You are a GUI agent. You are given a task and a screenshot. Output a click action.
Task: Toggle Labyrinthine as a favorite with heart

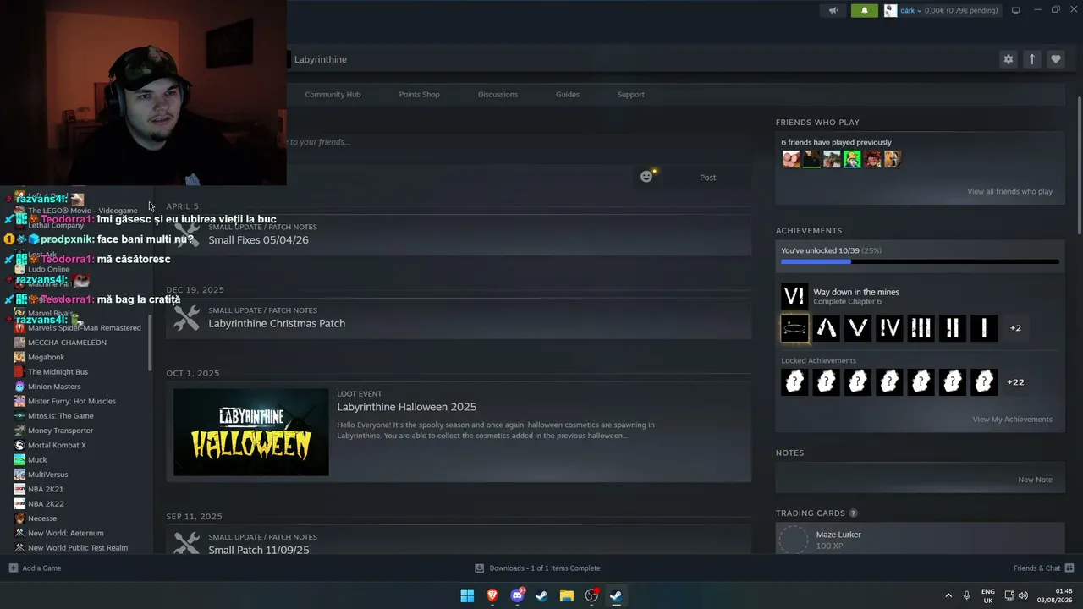(x=1055, y=59)
